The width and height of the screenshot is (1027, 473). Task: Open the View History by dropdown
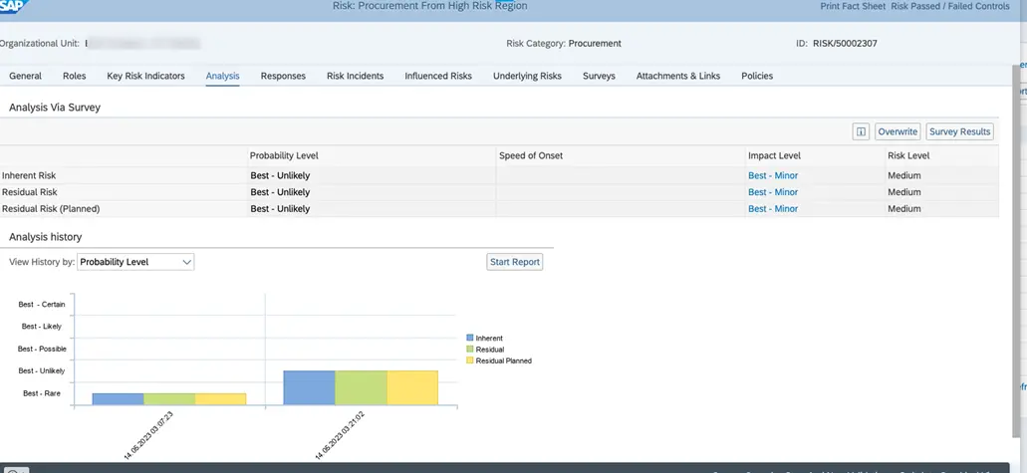(x=135, y=262)
